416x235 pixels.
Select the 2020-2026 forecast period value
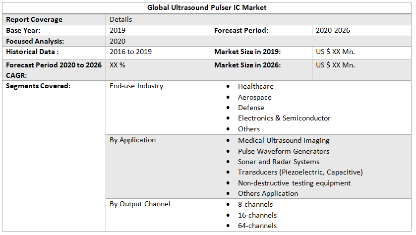[333, 30]
